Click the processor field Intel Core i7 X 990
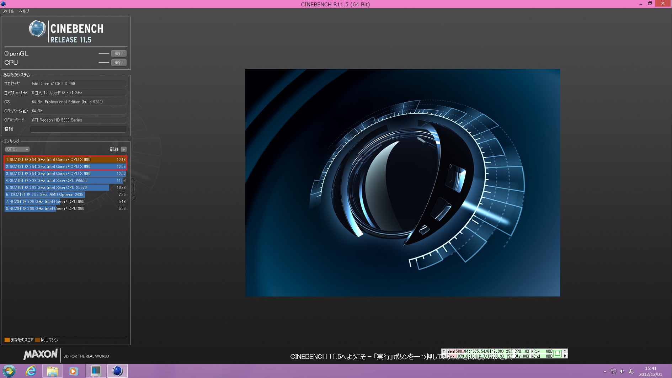The height and width of the screenshot is (378, 672). (x=78, y=84)
